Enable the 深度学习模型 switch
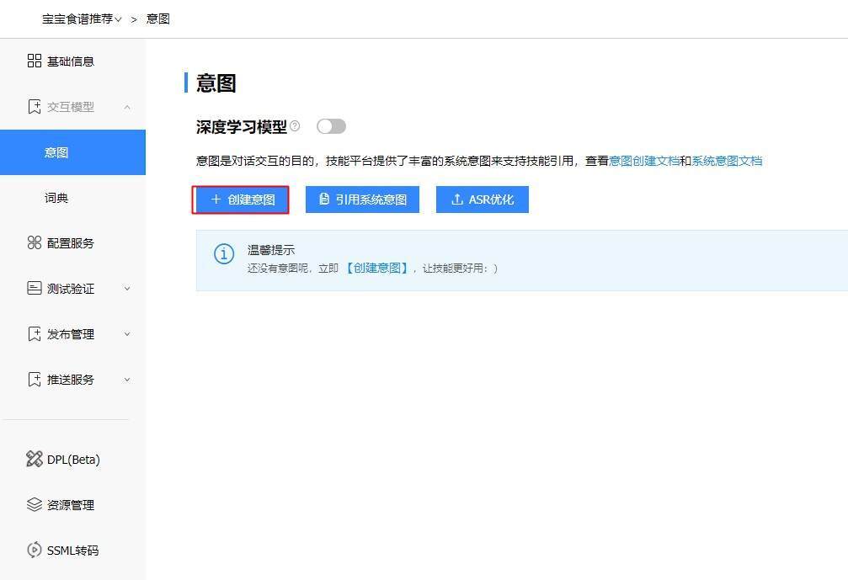This screenshot has height=580, width=848. point(331,125)
